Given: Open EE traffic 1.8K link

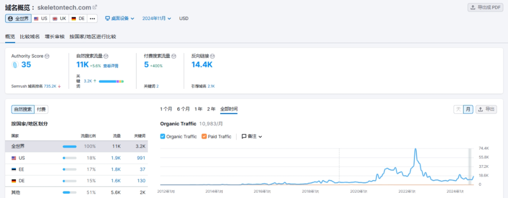Looking at the screenshot, I should click(116, 169).
